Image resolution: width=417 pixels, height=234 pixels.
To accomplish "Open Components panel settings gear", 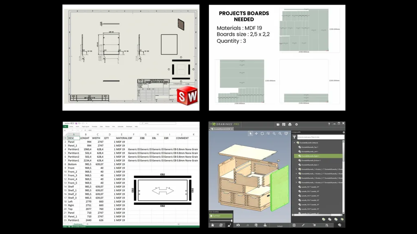I will 344,132.
